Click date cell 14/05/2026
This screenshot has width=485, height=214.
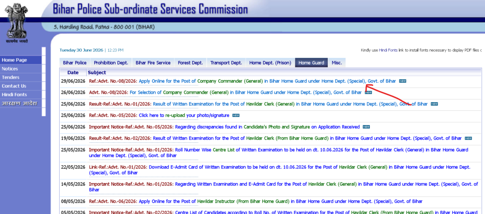click(x=73, y=184)
